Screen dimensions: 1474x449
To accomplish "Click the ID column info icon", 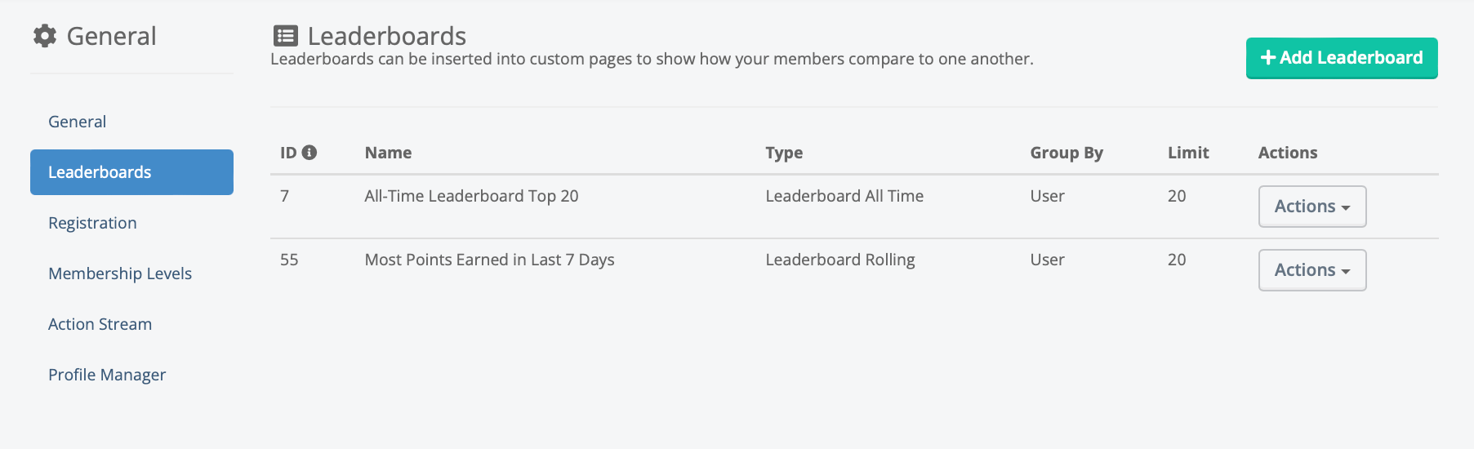I will coord(309,152).
